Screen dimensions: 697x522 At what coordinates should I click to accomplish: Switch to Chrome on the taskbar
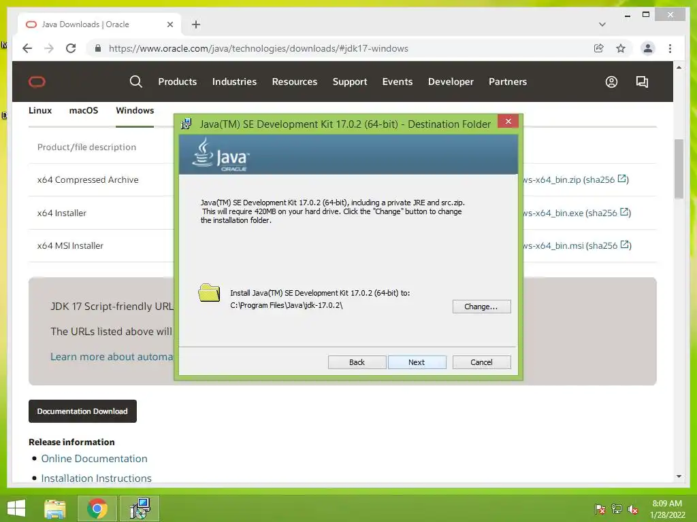[97, 508]
